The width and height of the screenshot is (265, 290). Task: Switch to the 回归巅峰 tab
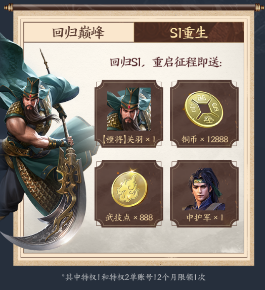78,32
